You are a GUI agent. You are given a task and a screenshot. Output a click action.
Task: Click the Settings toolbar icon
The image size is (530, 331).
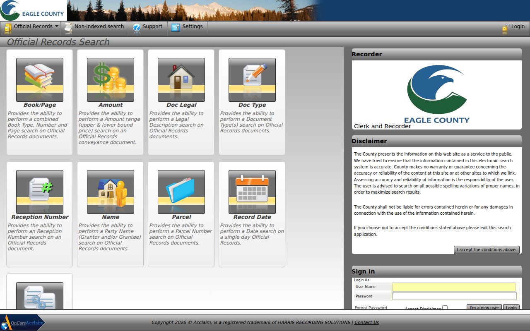176,27
